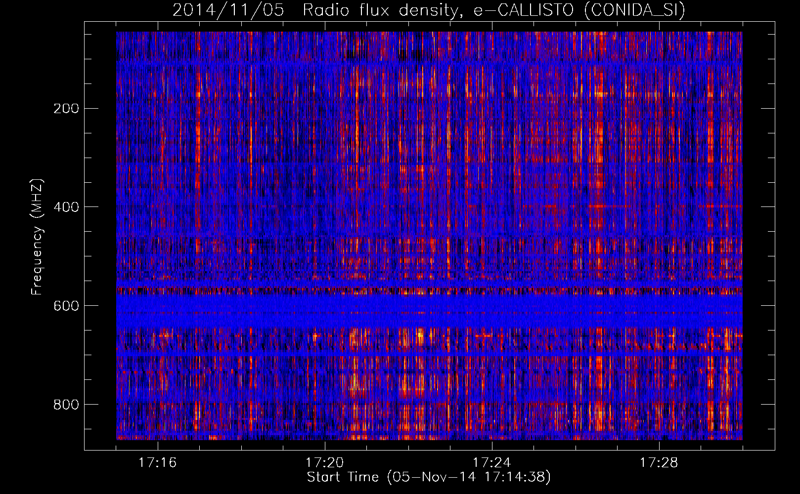Viewport: 800px width, 494px height.
Task: Select the 'Frequency (MHZ)' axis label
Action: [x=37, y=237]
